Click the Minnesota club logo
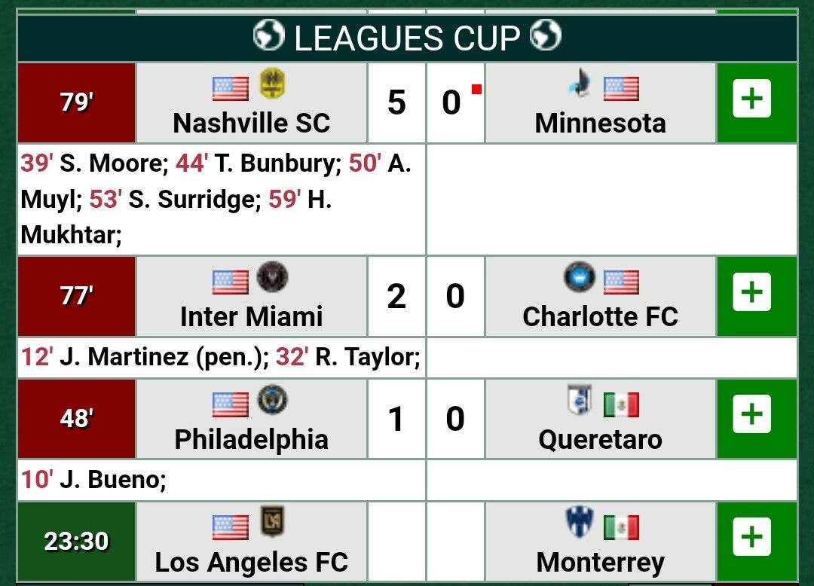 tap(580, 83)
